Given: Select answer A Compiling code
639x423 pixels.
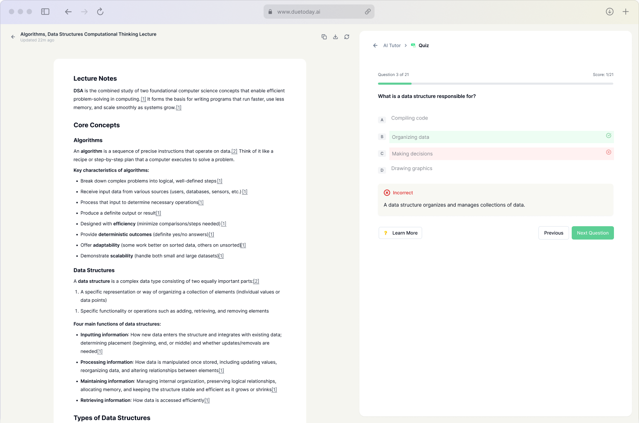Looking at the screenshot, I should coord(409,118).
